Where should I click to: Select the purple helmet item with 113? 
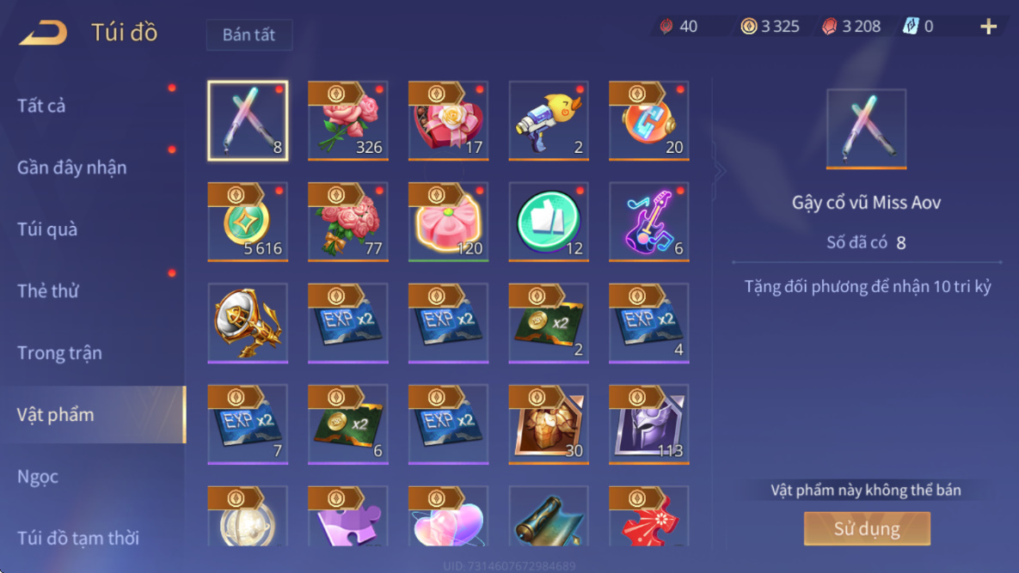[x=648, y=424]
